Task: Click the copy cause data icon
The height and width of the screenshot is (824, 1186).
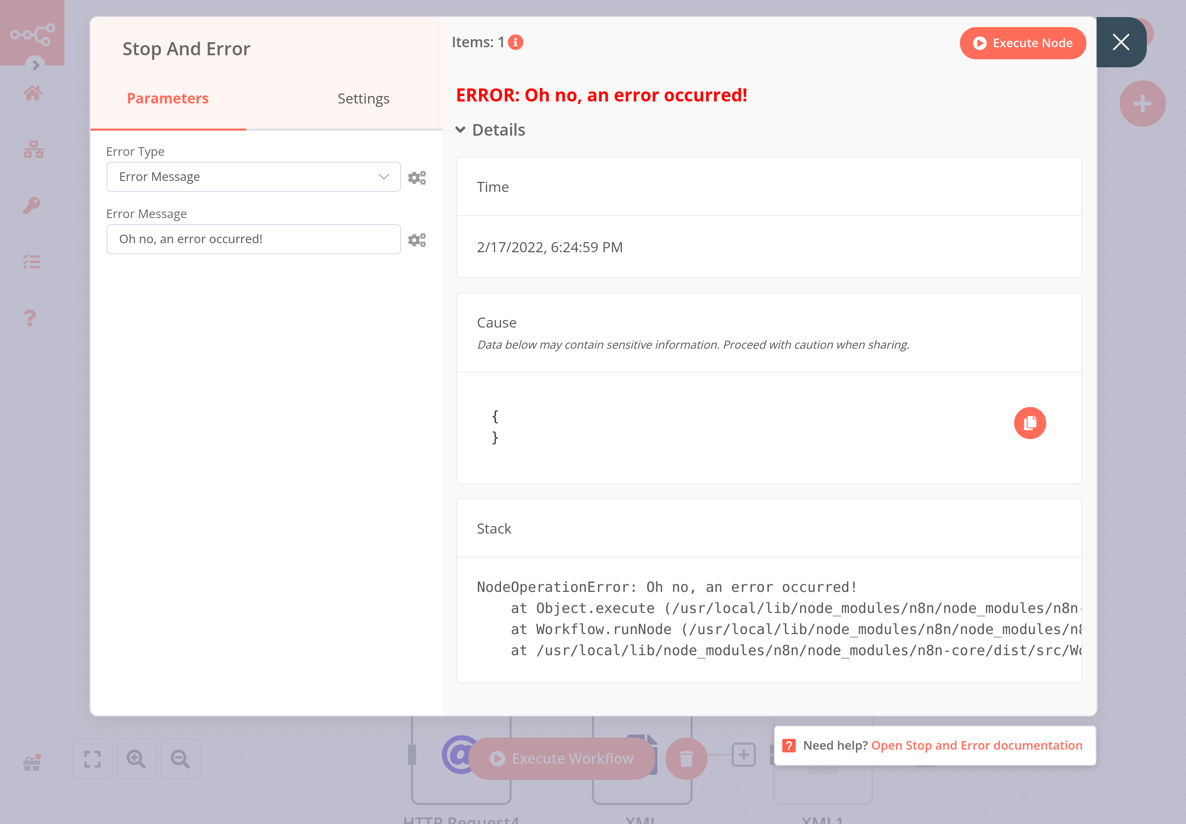Action: click(x=1029, y=423)
